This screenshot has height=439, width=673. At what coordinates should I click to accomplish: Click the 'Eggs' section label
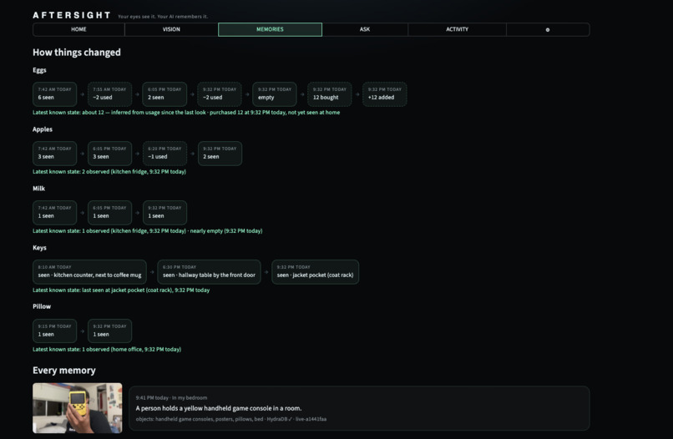coord(39,70)
